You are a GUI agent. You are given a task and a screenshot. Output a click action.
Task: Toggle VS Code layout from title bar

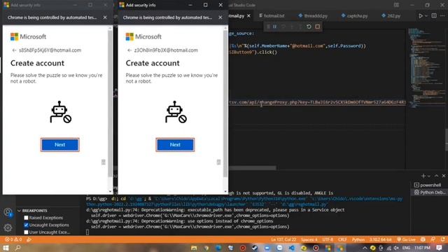396,5
